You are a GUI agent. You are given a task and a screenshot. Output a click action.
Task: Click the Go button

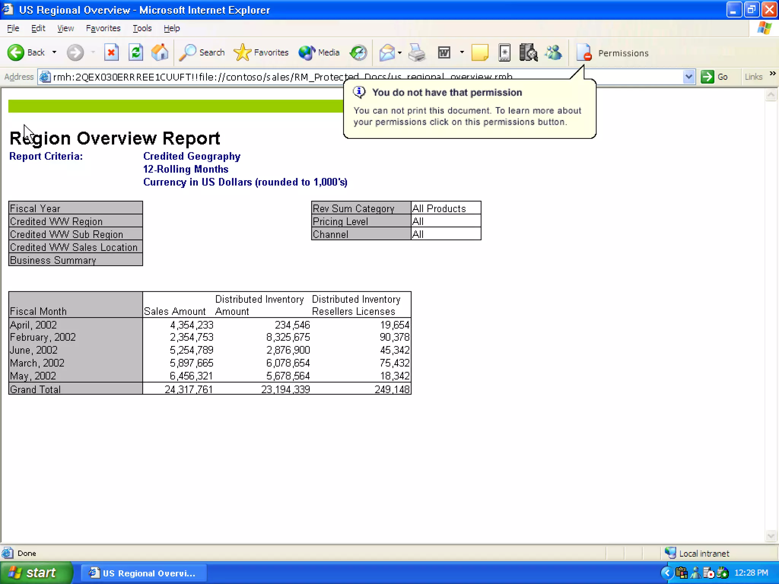coord(715,77)
